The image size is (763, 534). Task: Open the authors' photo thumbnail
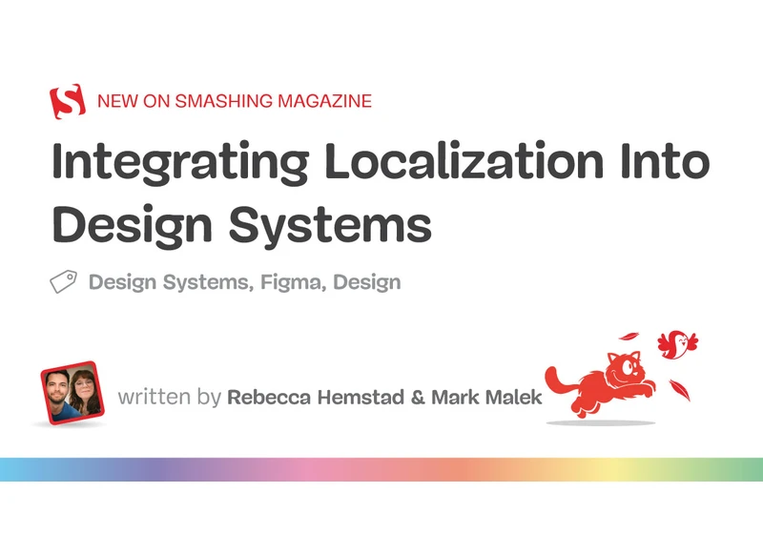(72, 393)
